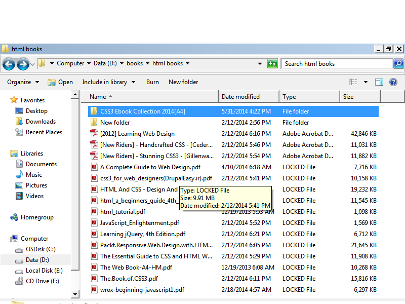Open Desktop in Favorites

tap(31, 110)
